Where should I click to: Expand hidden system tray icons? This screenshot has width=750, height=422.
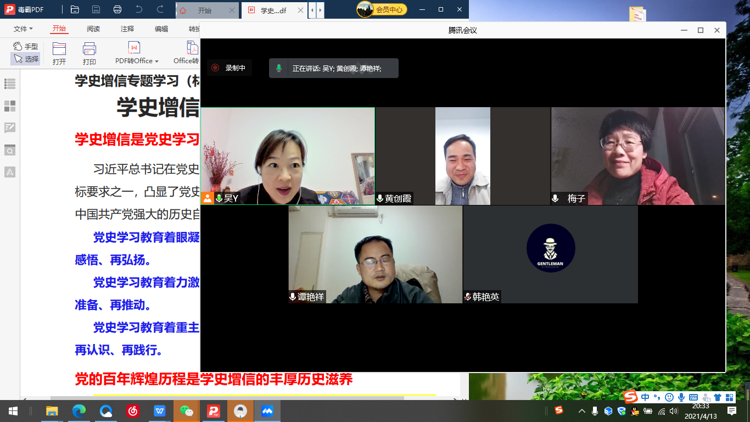[582, 411]
